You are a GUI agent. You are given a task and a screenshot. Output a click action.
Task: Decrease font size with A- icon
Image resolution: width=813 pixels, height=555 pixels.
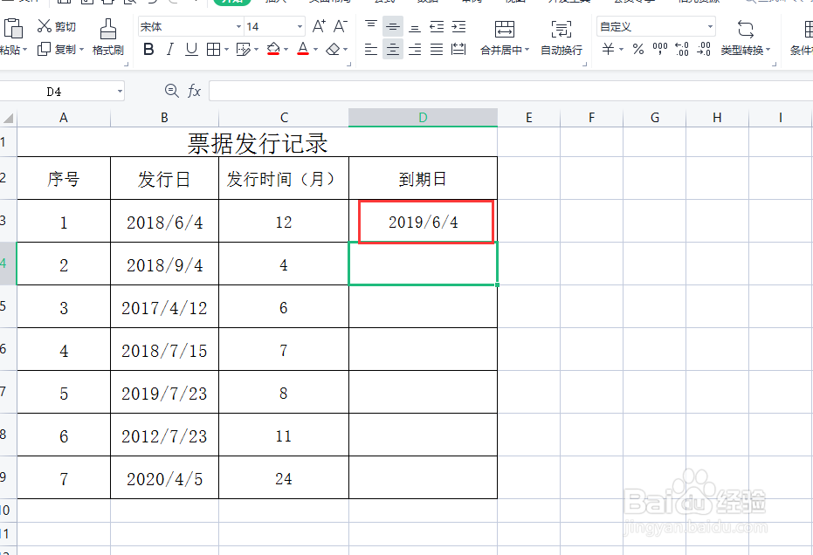click(x=341, y=26)
